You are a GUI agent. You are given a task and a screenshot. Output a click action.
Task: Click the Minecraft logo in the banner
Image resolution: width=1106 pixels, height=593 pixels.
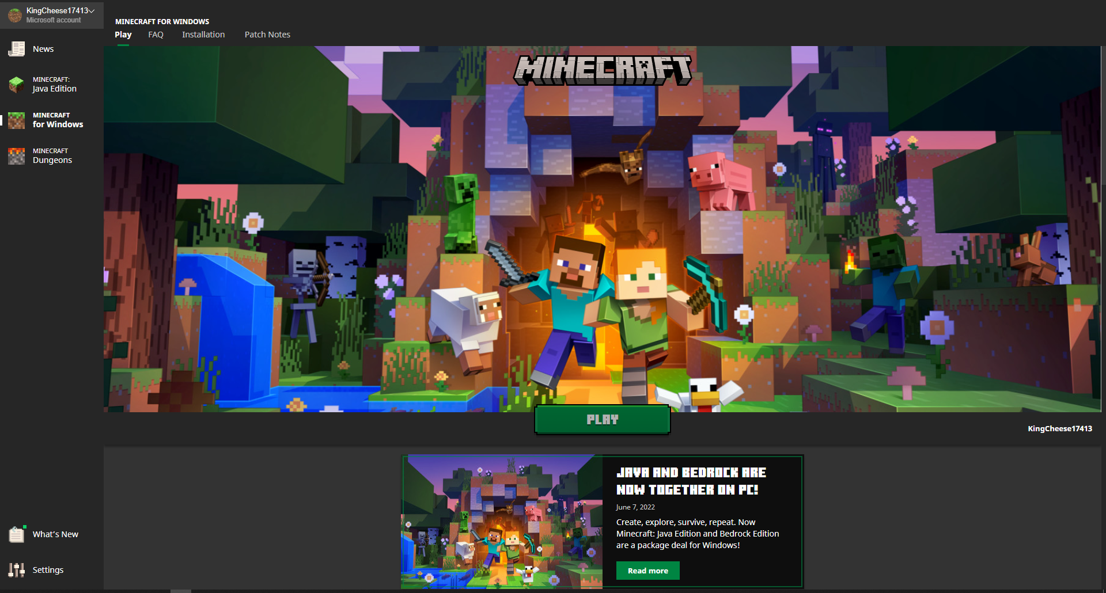pyautogui.click(x=603, y=70)
